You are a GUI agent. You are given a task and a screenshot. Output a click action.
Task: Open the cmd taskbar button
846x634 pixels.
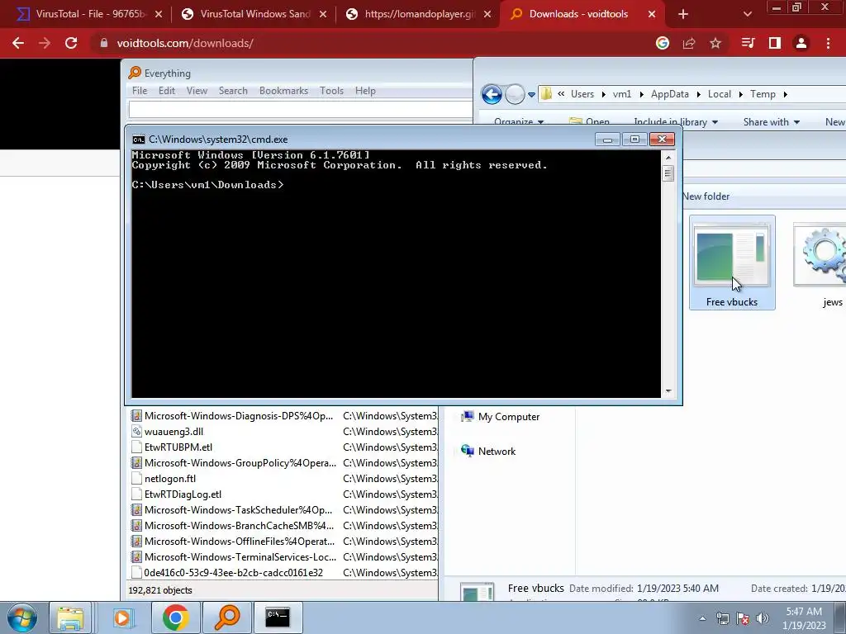278,617
